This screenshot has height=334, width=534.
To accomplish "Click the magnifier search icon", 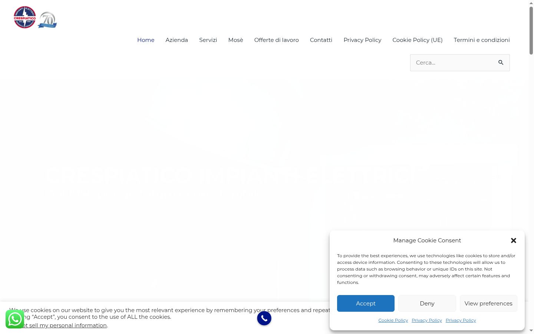I will [501, 62].
